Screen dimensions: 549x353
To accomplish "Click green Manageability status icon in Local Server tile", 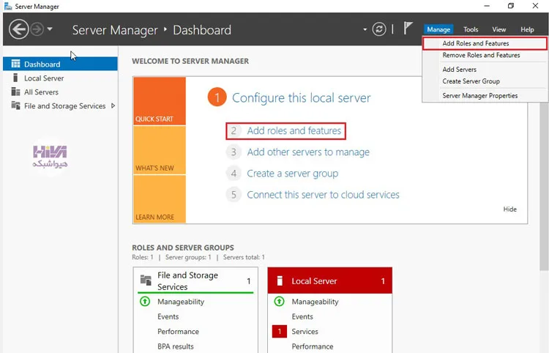I will [x=279, y=301].
